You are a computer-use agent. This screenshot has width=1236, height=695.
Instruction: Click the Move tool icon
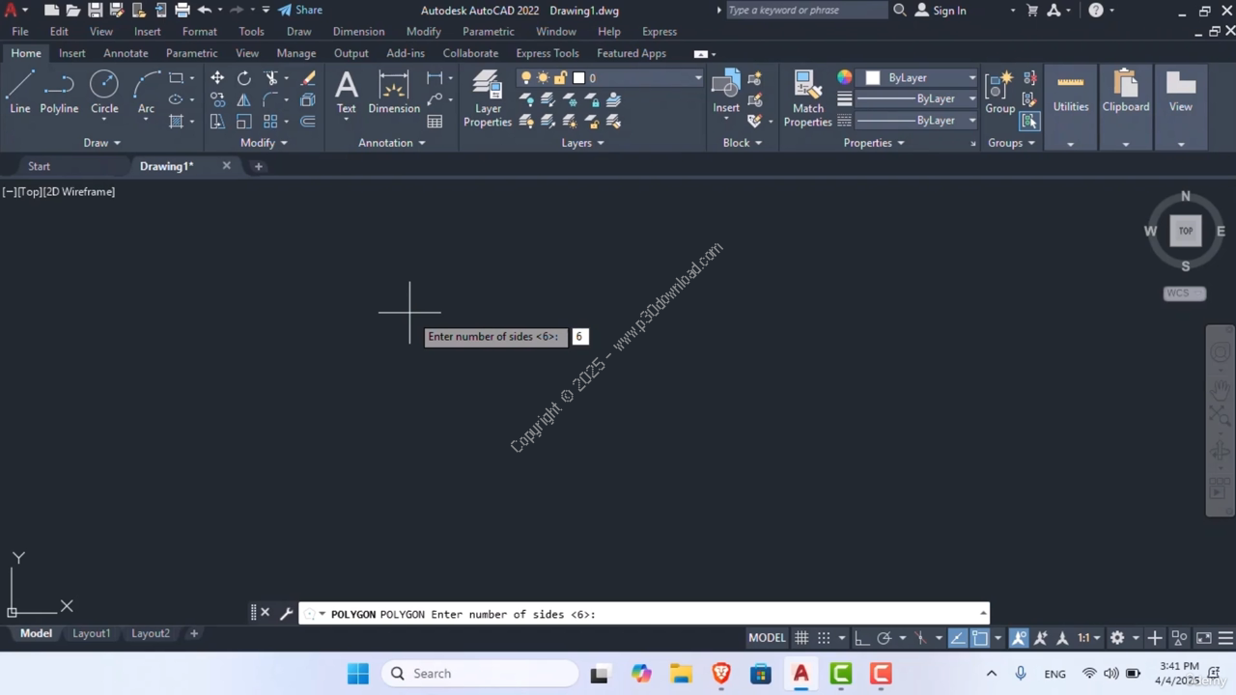[x=217, y=78]
